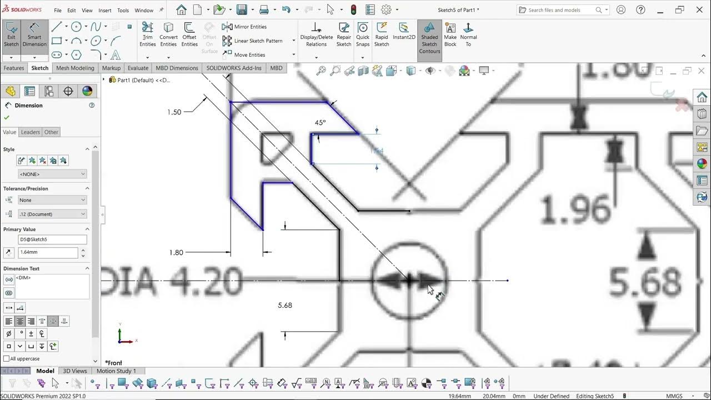Select the sketch Text tool
Screen dimensions: 711x400
pyautogui.click(x=116, y=54)
